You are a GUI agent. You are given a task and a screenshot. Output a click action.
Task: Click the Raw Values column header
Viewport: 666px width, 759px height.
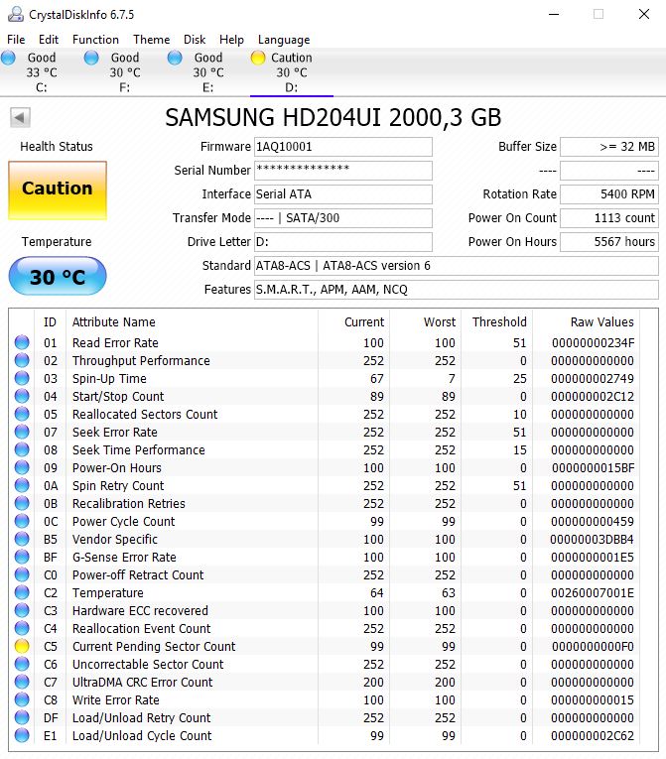click(602, 321)
